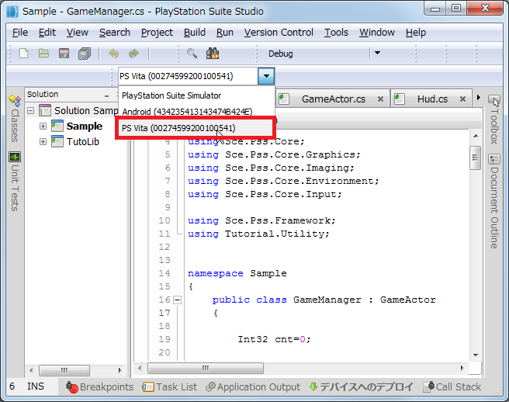Click the magnifier Find icon in toolbar
The image size is (509, 402).
pyautogui.click(x=192, y=54)
